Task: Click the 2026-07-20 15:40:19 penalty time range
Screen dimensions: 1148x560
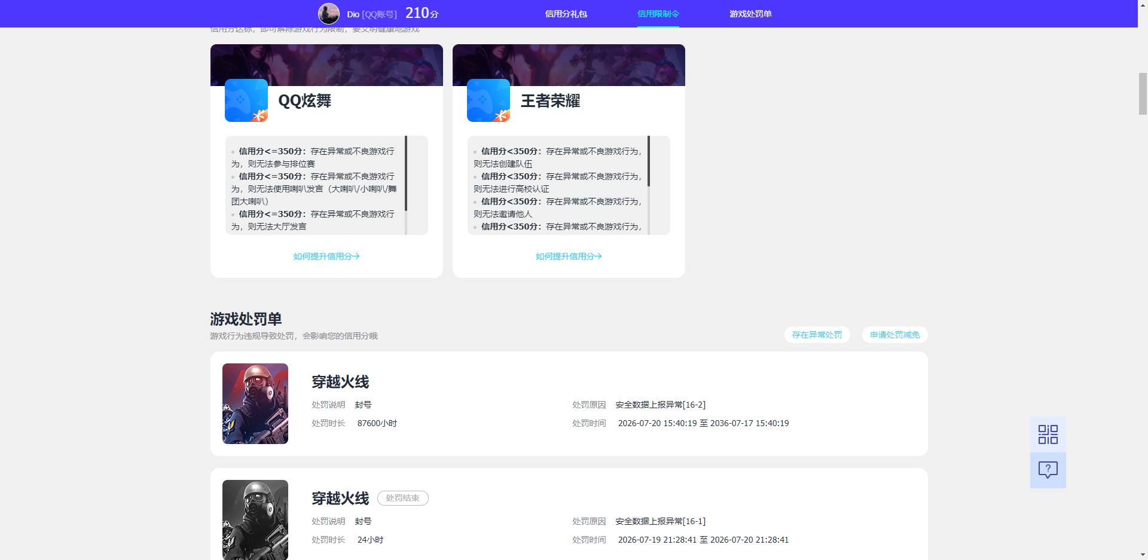Action: coord(703,423)
